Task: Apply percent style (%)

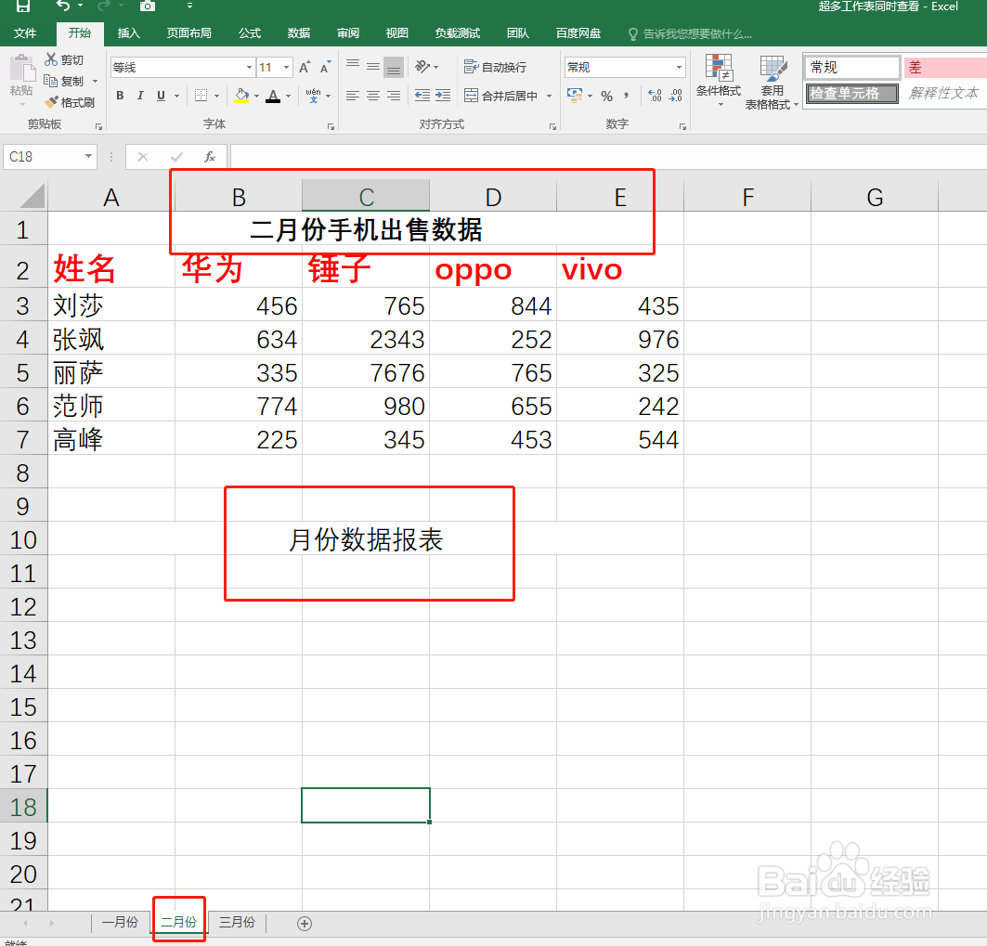Action: [607, 97]
